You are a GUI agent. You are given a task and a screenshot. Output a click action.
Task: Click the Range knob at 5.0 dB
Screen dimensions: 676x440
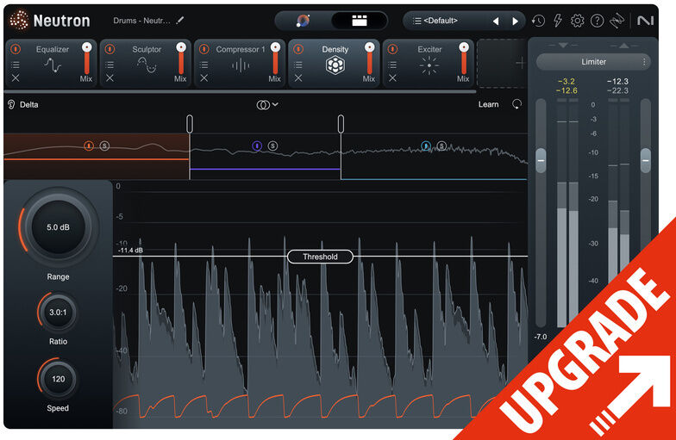point(59,227)
